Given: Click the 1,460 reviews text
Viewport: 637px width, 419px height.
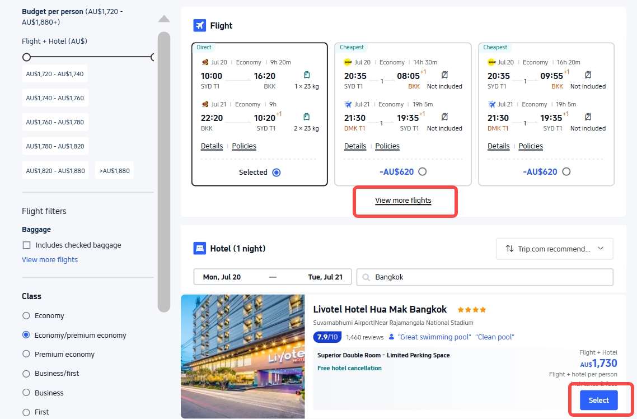Looking at the screenshot, I should (x=365, y=337).
